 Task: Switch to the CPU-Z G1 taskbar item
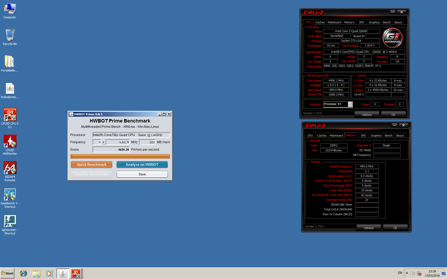pos(76,273)
